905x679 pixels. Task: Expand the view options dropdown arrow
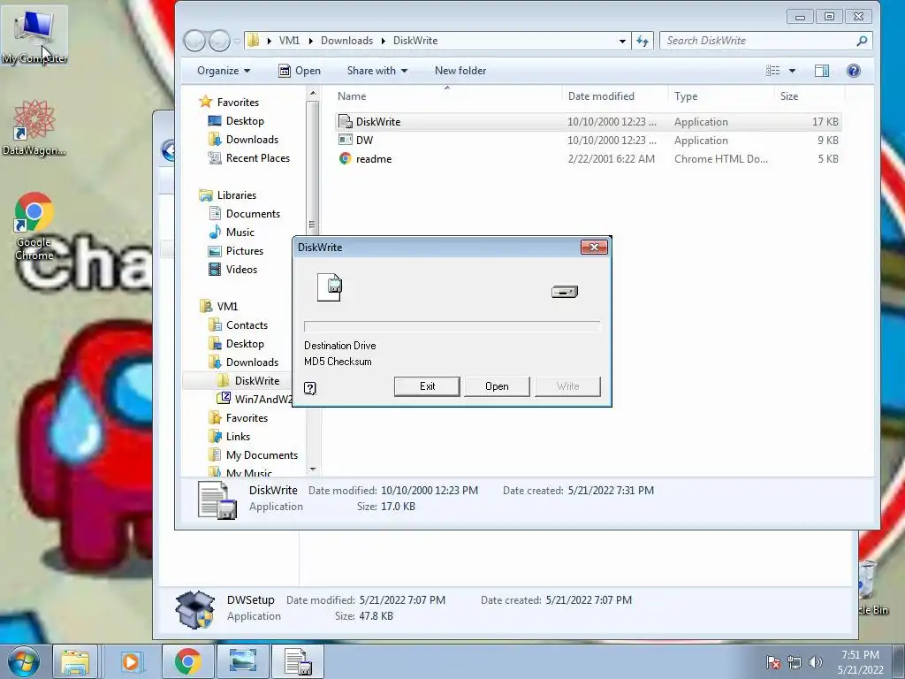coord(793,71)
